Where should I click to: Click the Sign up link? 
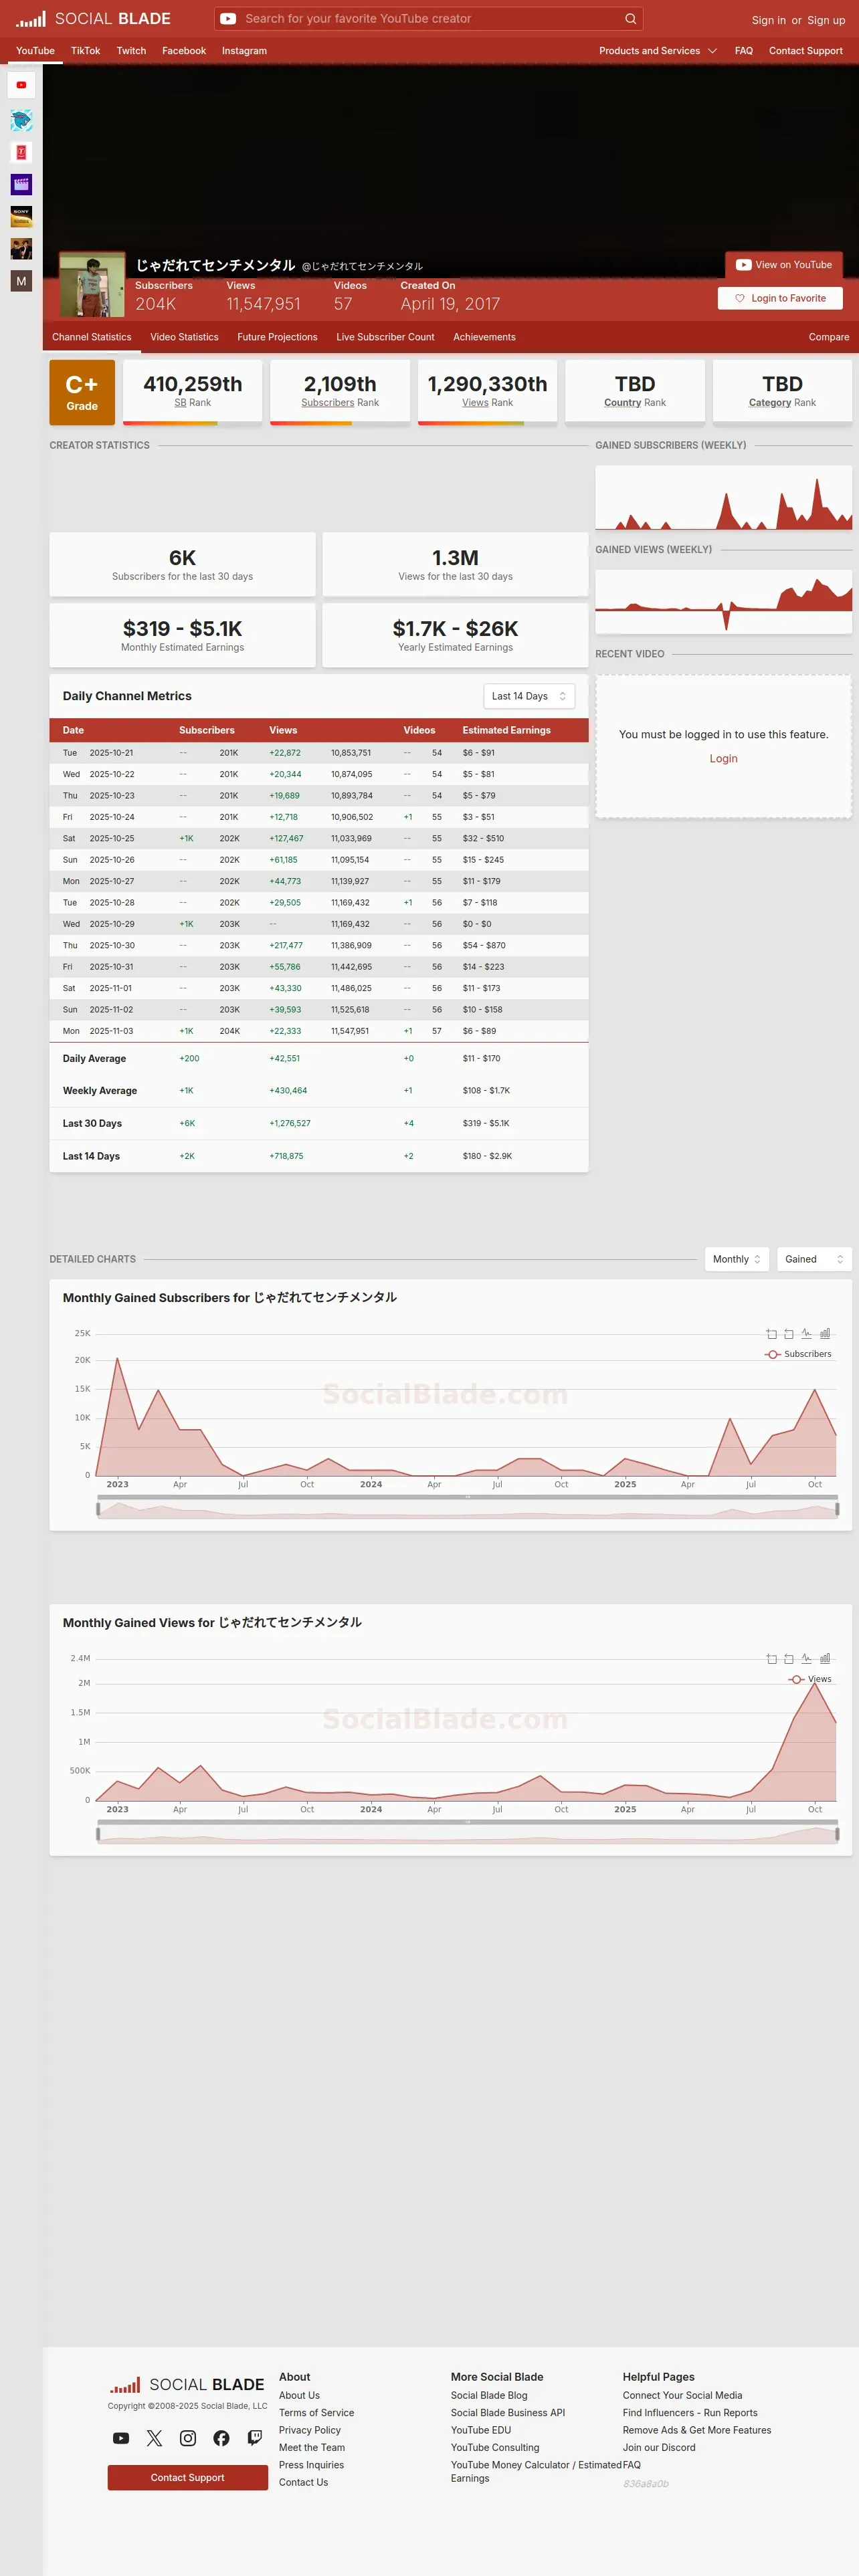point(826,20)
